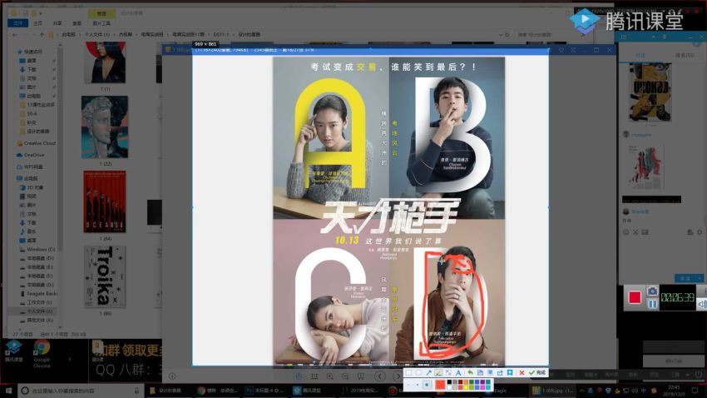Undo the last screenshot annotation
The width and height of the screenshot is (707, 398).
point(470,373)
